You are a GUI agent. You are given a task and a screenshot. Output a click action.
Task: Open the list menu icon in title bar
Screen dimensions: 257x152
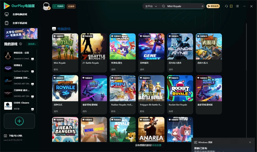point(237,6)
